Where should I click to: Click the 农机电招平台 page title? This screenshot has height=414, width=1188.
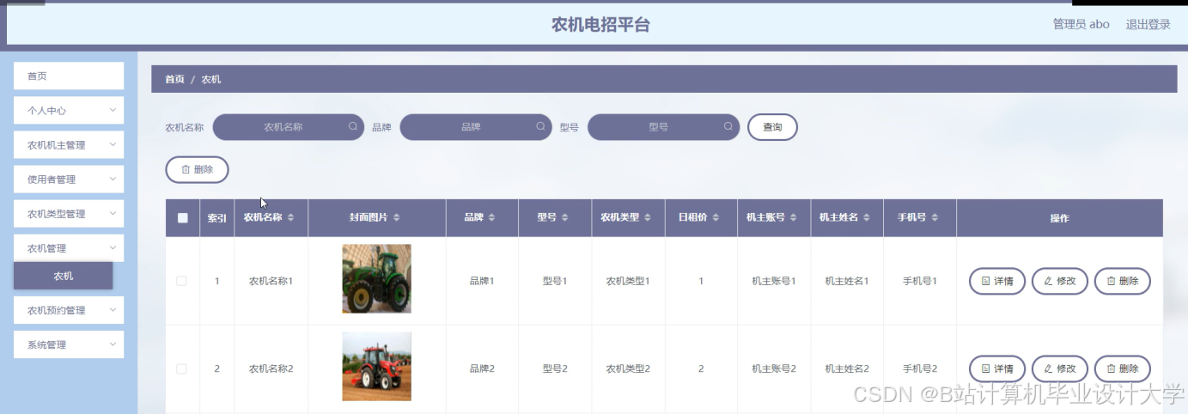click(x=600, y=24)
